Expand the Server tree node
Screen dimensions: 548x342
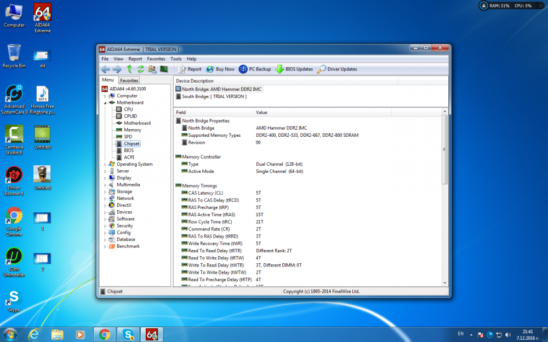click(x=105, y=171)
